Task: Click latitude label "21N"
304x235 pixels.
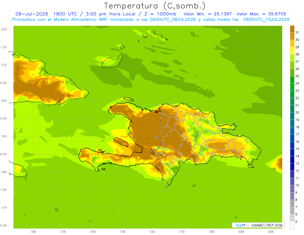Action: (x=4, y=65)
